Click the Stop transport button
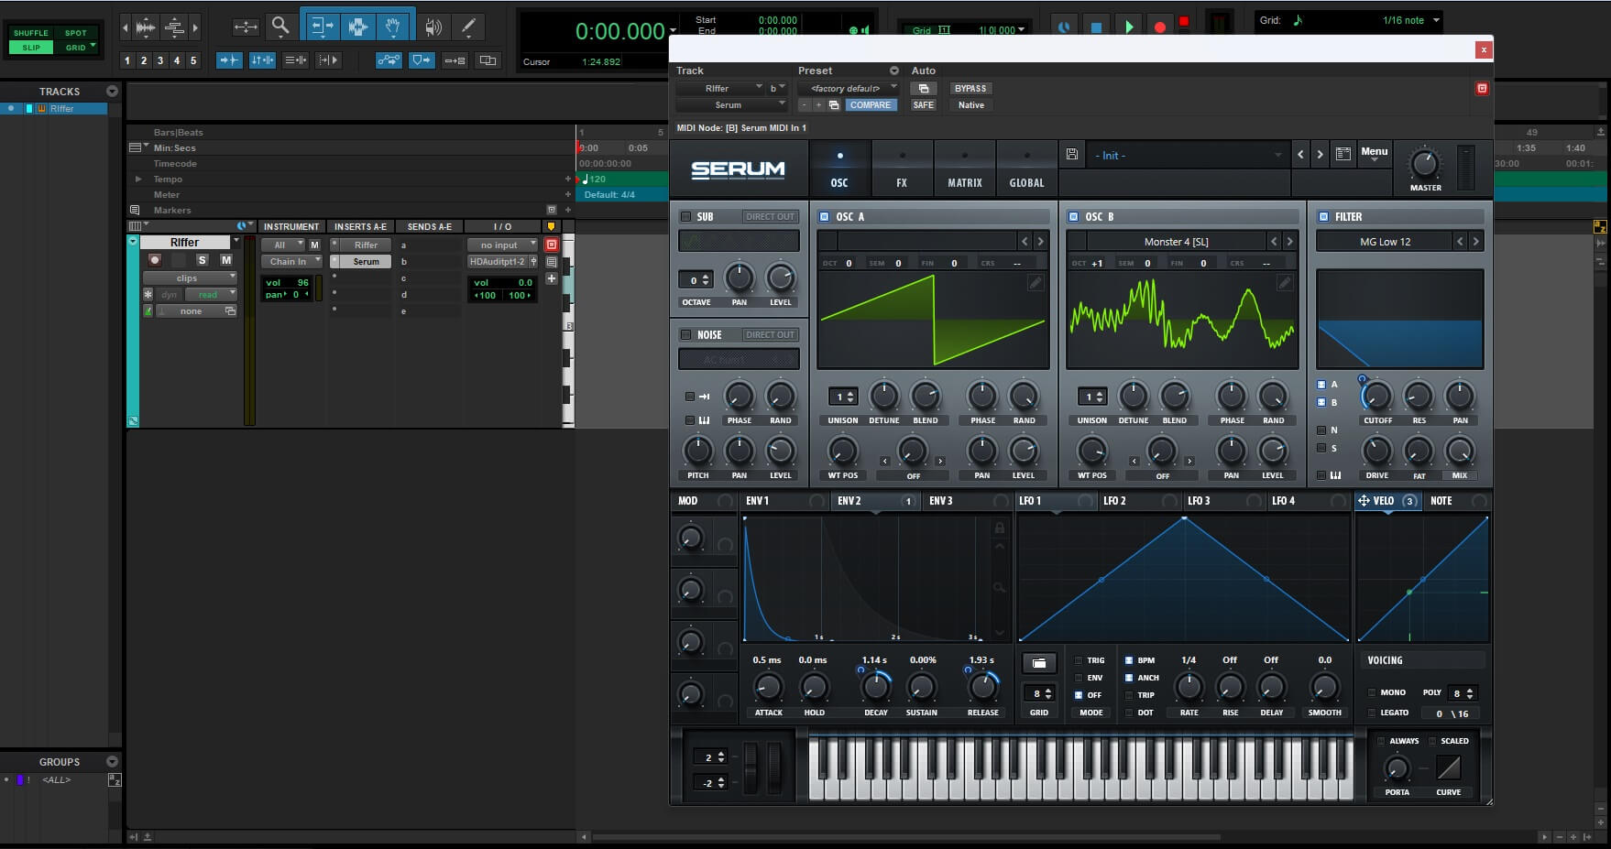 coord(1096,27)
